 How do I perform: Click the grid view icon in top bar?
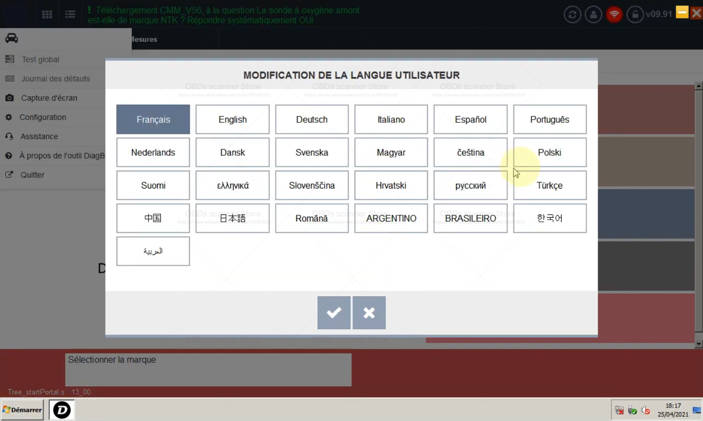(47, 14)
